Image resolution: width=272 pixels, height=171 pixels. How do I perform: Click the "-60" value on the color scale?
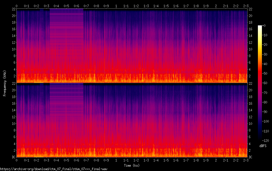265,83
